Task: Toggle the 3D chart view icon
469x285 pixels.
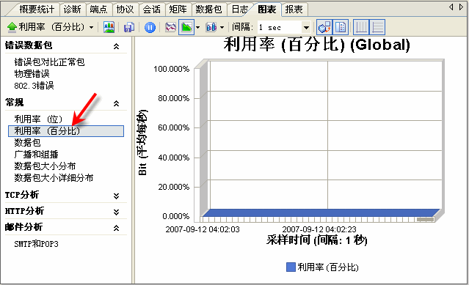Action: point(324,27)
